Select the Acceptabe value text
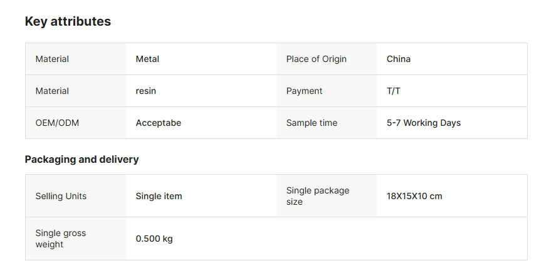The image size is (539, 268). point(159,123)
